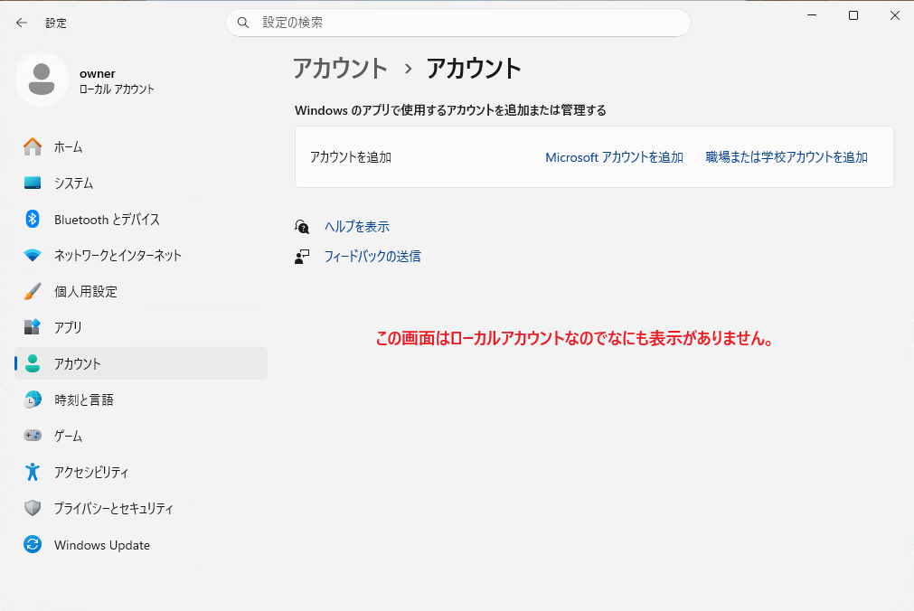This screenshot has width=914, height=611.
Task: Click the privacy shield icon
Action: point(33,508)
